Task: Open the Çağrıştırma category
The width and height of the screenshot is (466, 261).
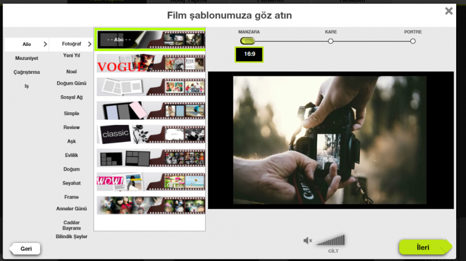Action: (26, 72)
